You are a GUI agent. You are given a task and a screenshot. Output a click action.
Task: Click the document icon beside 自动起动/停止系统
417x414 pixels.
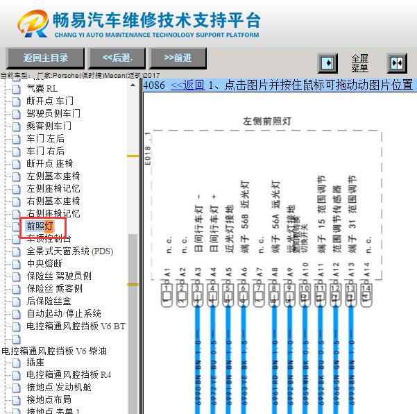17,315
